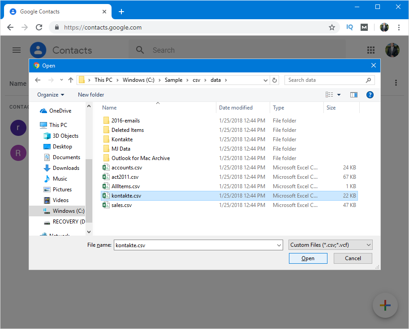
Task: Select the MJ Data folder
Action: [x=229, y=148]
